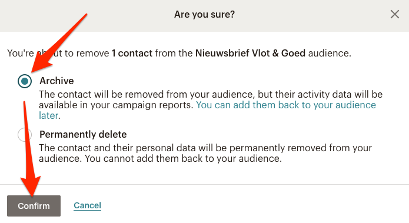Click the Permanently delete description paragraph
This screenshot has height=223, width=409.
pos(205,153)
